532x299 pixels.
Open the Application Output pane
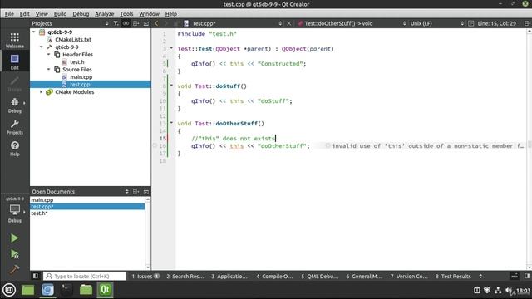click(x=229, y=276)
